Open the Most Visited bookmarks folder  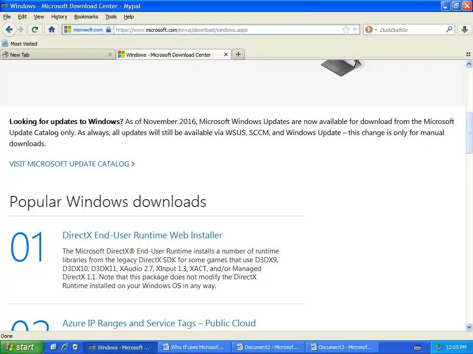pos(19,44)
